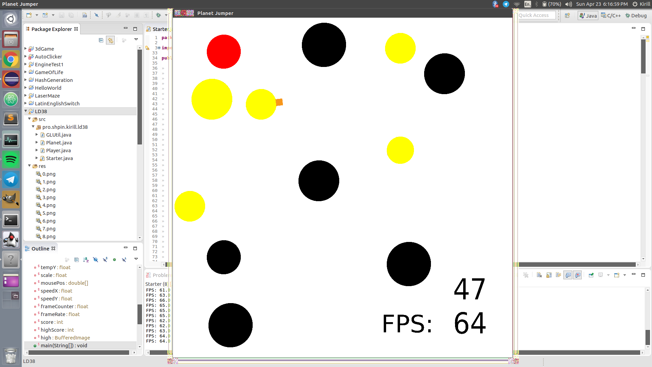Screen dimensions: 652x367
Task: Select the Outline view tab
Action: coord(40,249)
